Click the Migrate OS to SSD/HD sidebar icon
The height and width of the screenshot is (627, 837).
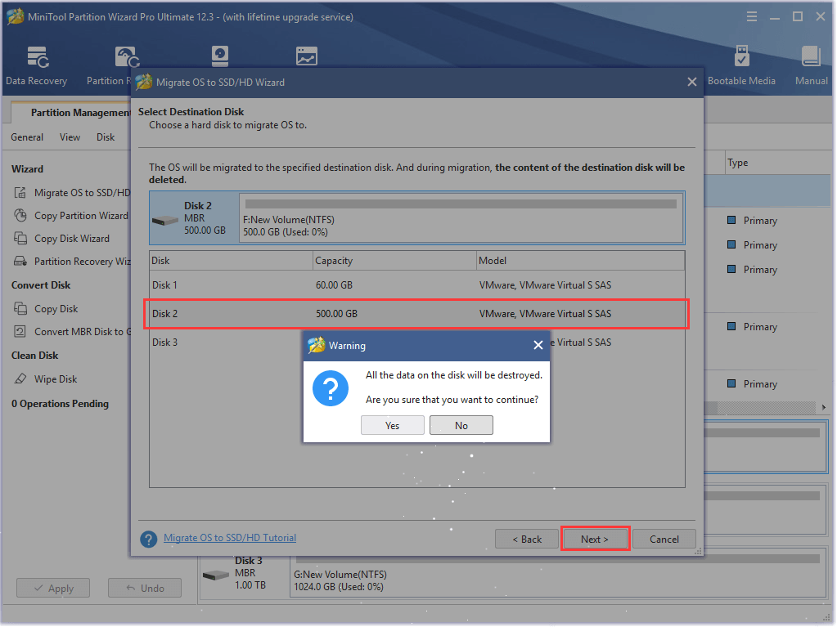[x=20, y=192]
